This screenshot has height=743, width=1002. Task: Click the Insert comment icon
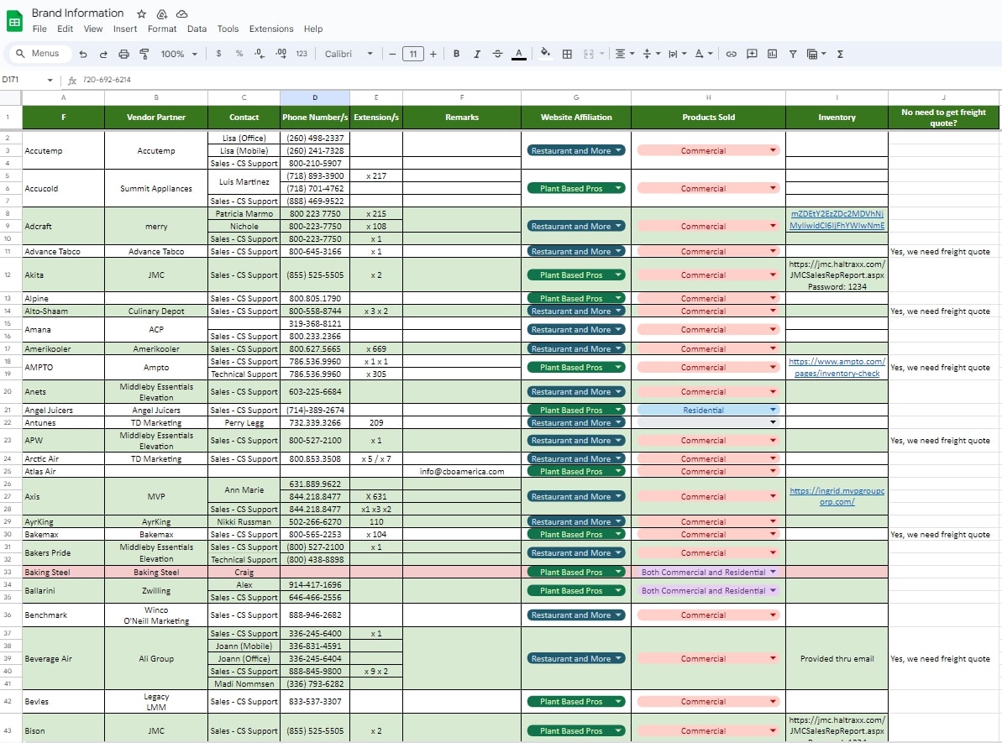tap(753, 55)
